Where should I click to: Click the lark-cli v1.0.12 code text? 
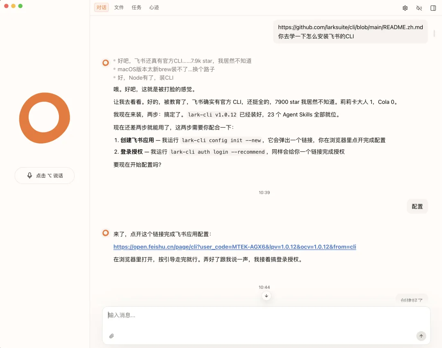pos(212,115)
